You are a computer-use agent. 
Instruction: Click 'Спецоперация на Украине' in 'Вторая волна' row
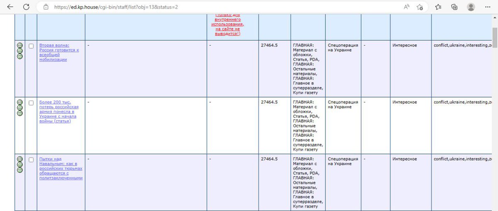[x=343, y=48]
